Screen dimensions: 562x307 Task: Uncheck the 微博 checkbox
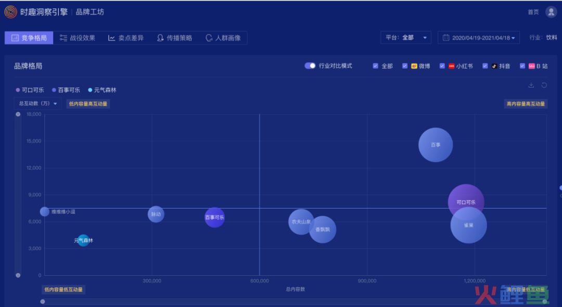click(x=405, y=66)
